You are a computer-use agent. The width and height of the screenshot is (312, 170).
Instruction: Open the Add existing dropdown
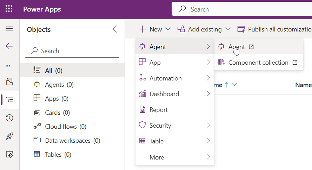(204, 29)
